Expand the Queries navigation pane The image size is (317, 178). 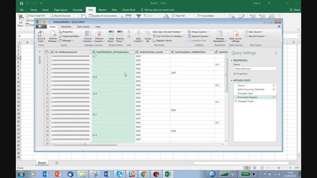click(x=40, y=51)
